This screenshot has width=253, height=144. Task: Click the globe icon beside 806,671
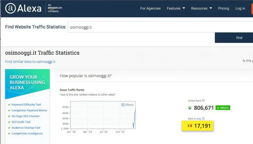(190, 108)
